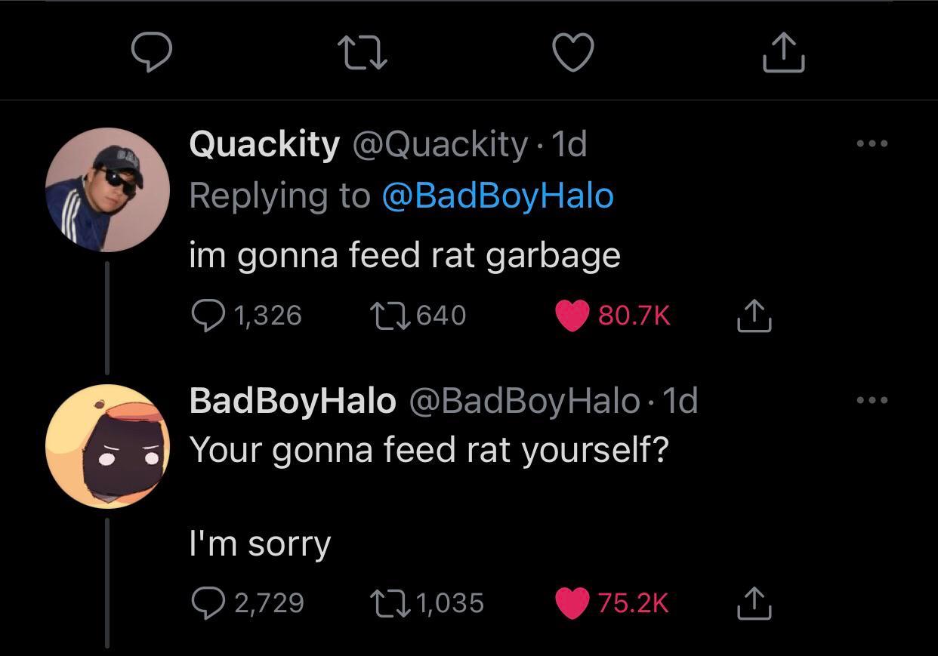Open Quackity's display name link
This screenshot has height=656, width=938.
[x=264, y=143]
